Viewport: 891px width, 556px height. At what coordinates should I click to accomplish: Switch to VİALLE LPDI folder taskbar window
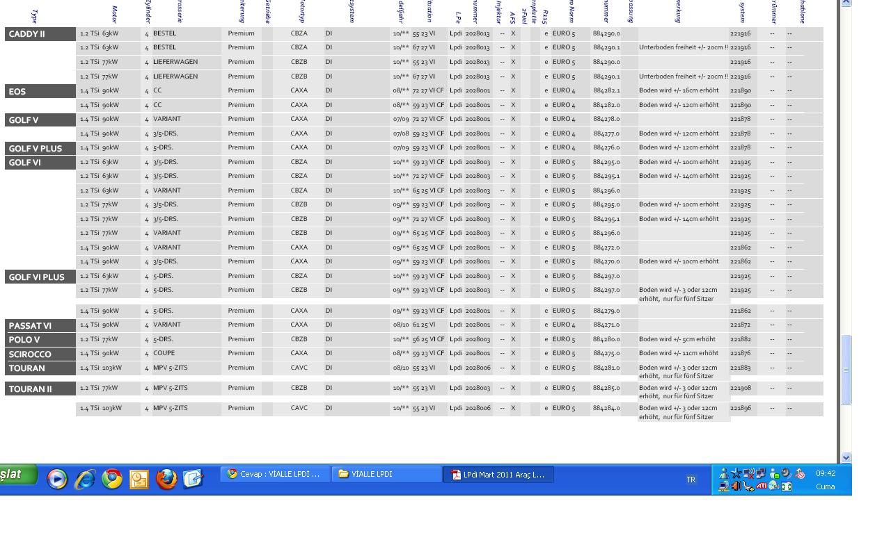click(386, 474)
